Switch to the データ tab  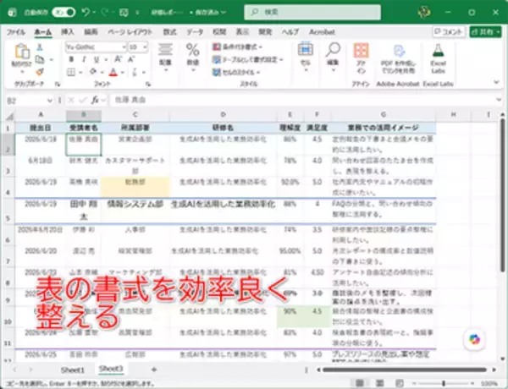pos(195,32)
